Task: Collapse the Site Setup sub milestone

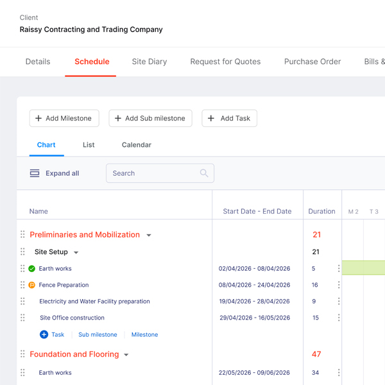Action: (x=76, y=253)
